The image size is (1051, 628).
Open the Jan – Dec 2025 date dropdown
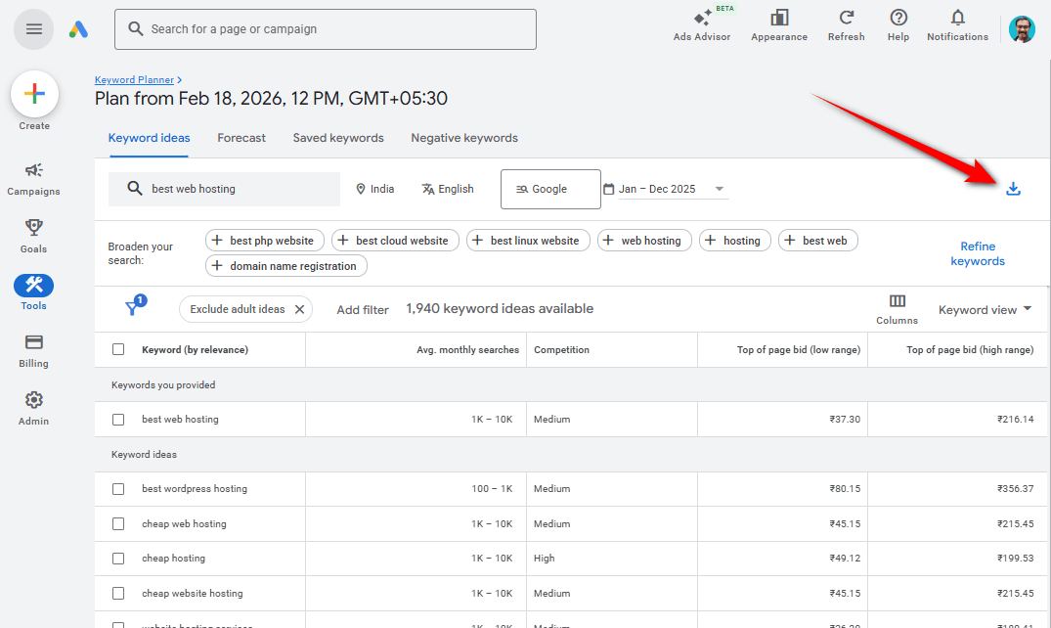coord(665,189)
